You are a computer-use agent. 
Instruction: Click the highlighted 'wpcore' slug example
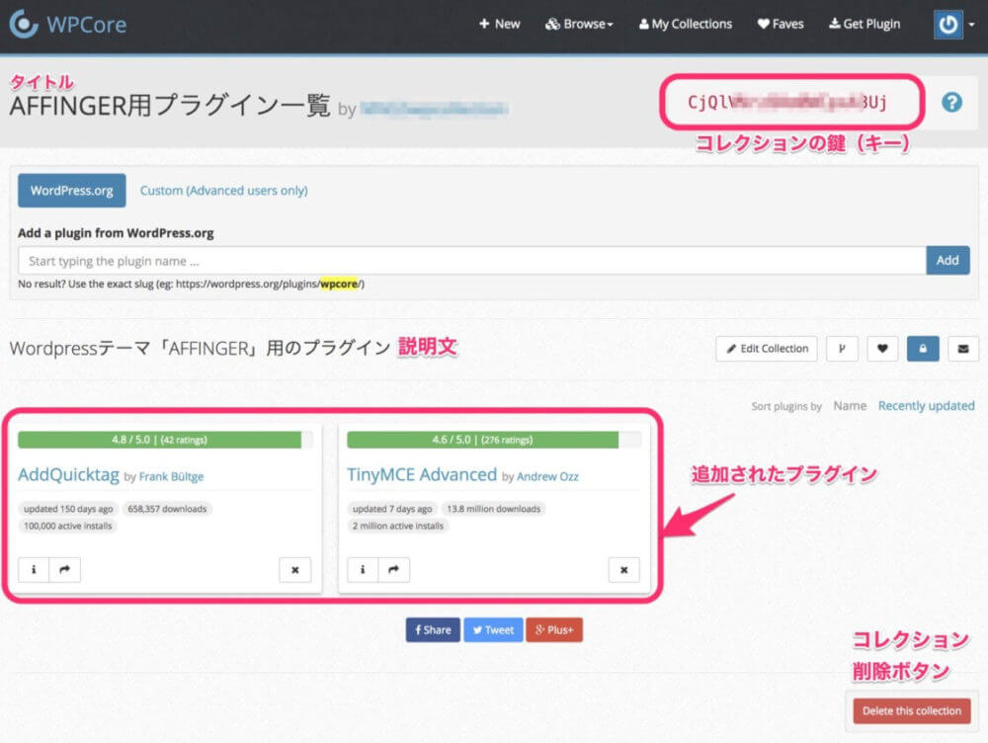[339, 284]
